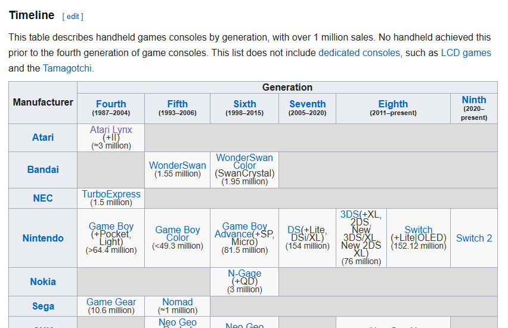Open the Ninth generation column header link
The image size is (508, 328).
point(473,100)
